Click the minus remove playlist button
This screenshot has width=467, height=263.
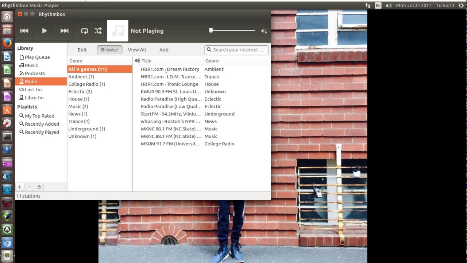[30, 187]
